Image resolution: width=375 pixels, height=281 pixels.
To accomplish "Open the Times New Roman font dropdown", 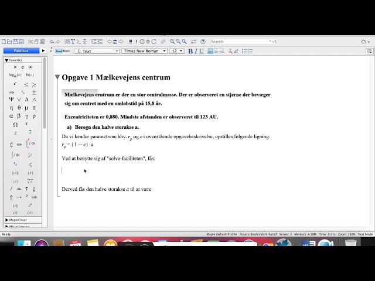I will [144, 51].
